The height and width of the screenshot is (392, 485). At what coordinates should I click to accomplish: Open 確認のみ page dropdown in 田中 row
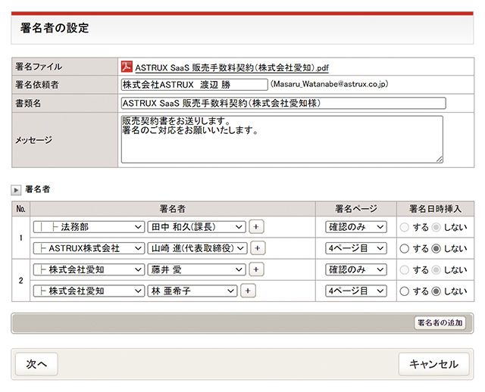(355, 227)
